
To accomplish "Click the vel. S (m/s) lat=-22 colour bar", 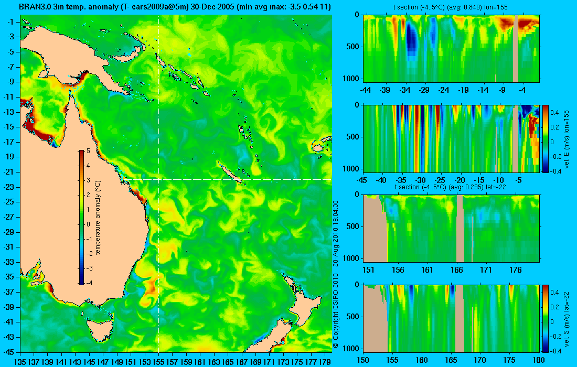I will point(546,318).
